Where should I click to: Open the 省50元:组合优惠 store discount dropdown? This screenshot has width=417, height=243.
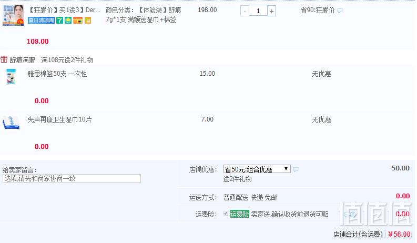[257, 169]
